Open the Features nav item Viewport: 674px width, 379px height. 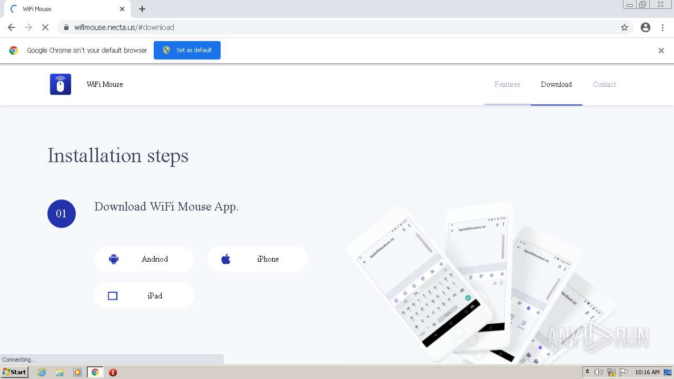[507, 84]
